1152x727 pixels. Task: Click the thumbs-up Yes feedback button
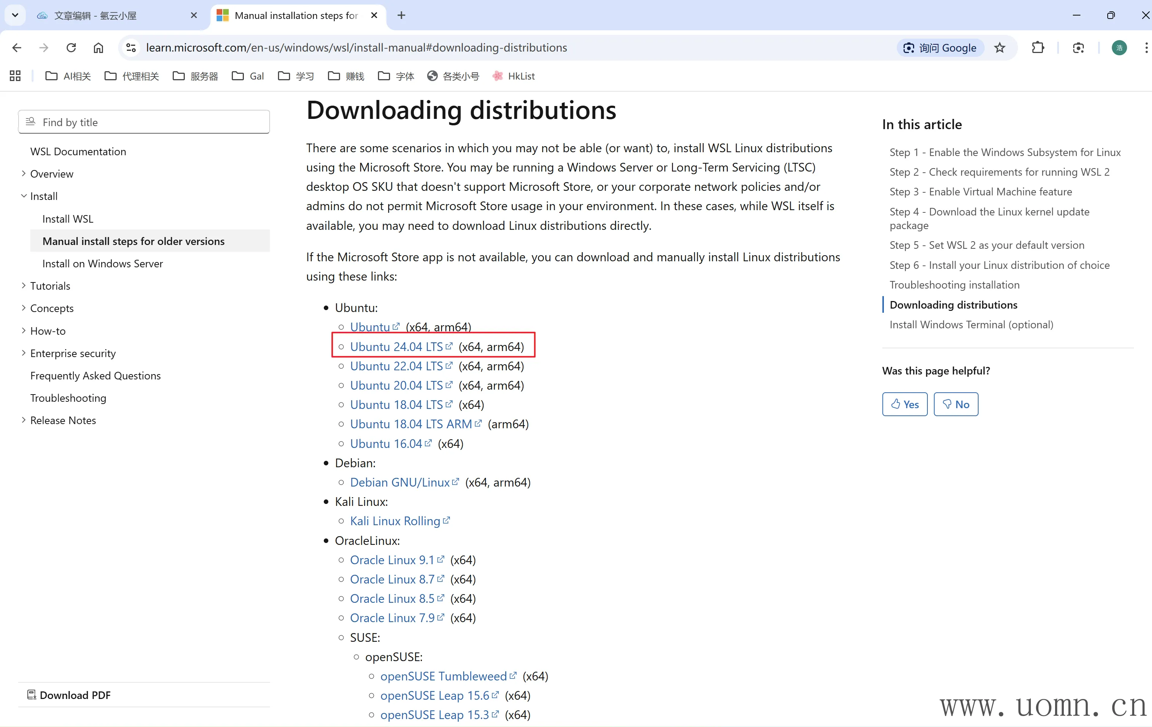point(904,404)
